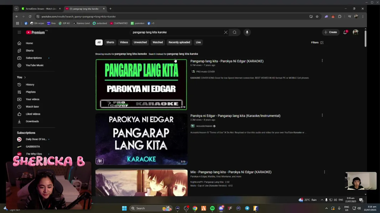Open YouTube notifications bell
The height and width of the screenshot is (213, 380).
pyautogui.click(x=345, y=32)
